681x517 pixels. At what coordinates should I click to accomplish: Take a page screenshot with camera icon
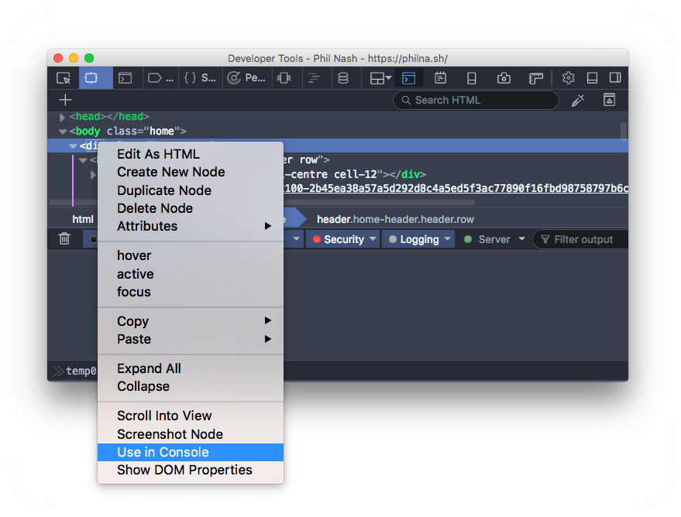504,78
